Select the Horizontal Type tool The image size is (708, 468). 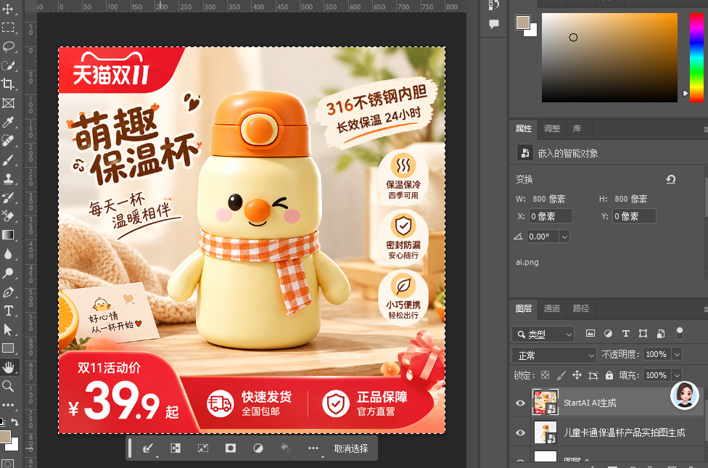tap(8, 311)
